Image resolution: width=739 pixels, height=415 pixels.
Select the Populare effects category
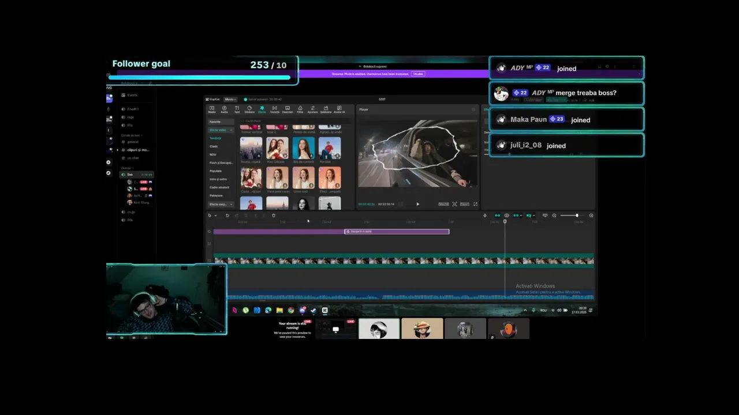(x=215, y=171)
